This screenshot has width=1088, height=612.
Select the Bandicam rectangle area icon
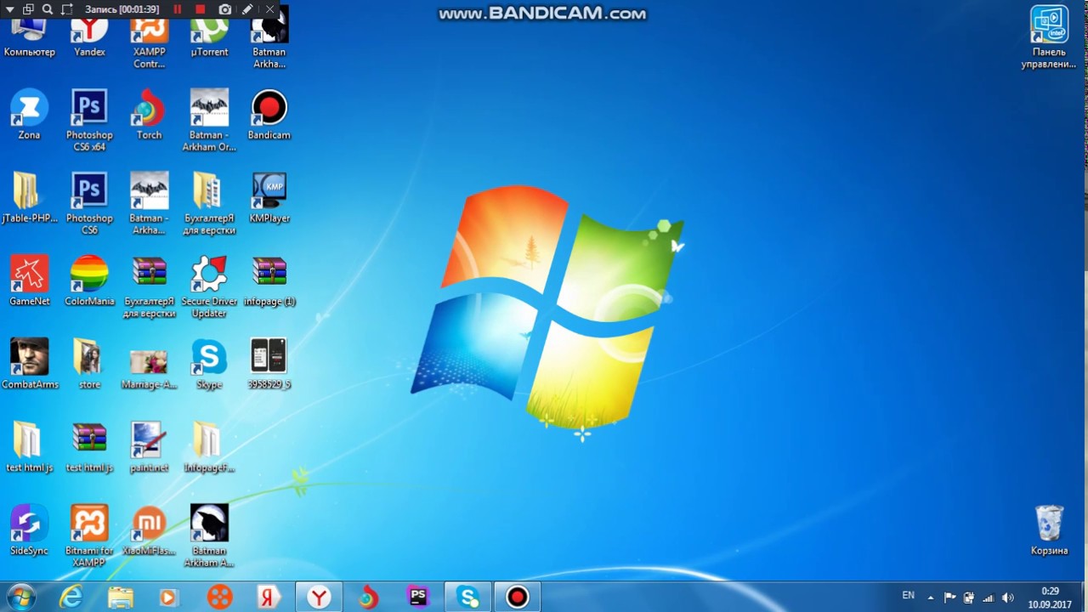67,9
